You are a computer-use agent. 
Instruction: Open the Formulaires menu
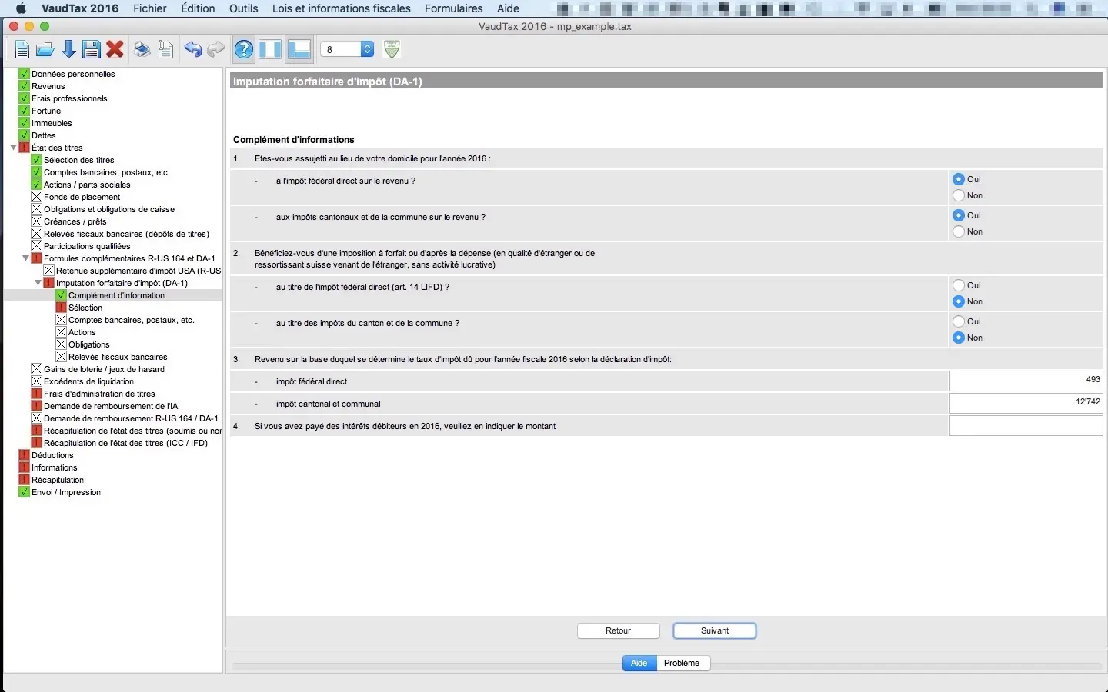454,8
